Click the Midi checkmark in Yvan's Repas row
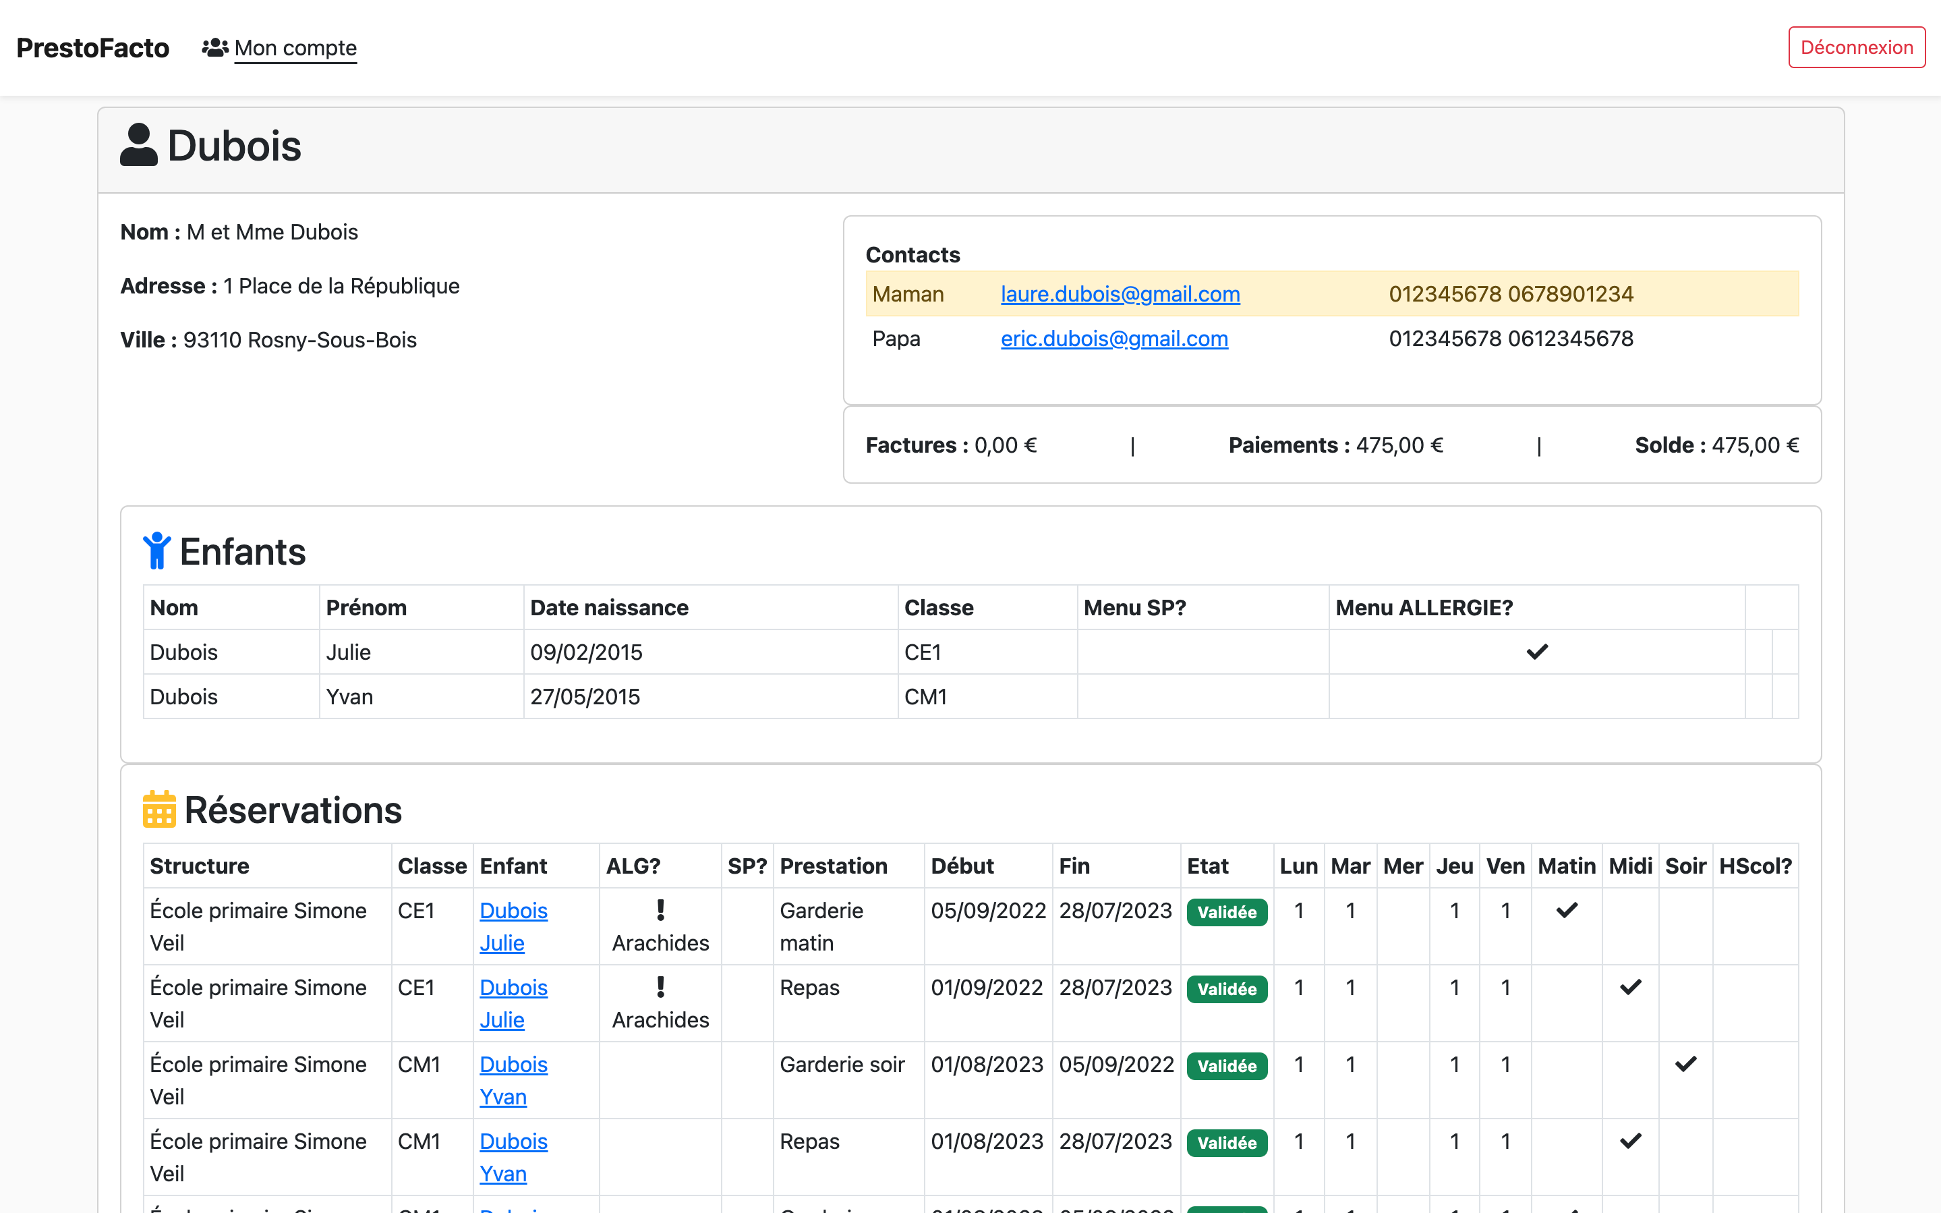Viewport: 1941px width, 1213px height. 1630,1141
